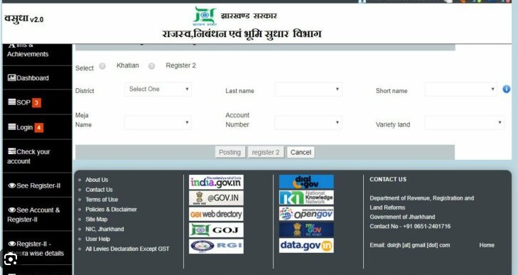Click the Cancel button
The width and height of the screenshot is (518, 275).
pyautogui.click(x=301, y=152)
